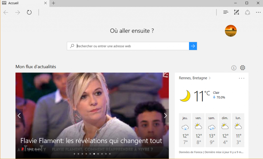
Task: Focus the Rechercher ou entrer une adresse field
Action: [x=128, y=46]
